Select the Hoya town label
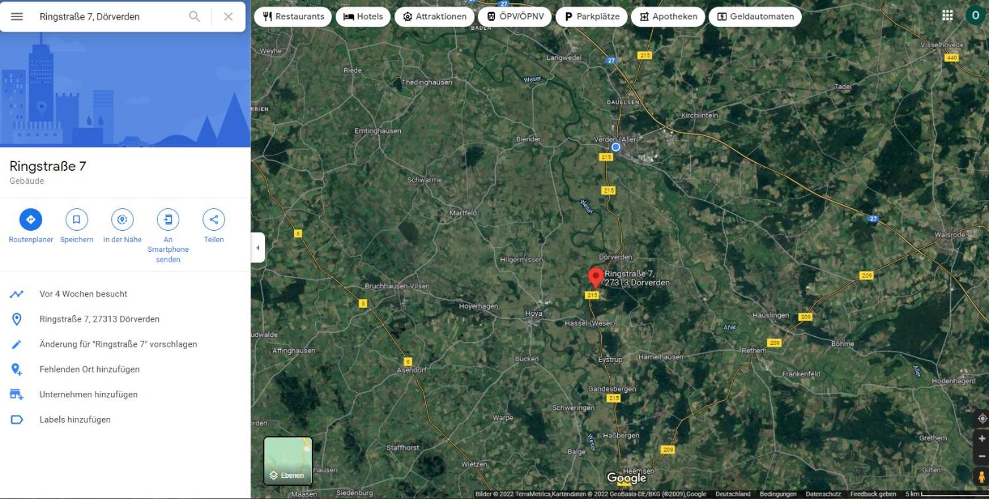989x499 pixels. click(x=533, y=313)
